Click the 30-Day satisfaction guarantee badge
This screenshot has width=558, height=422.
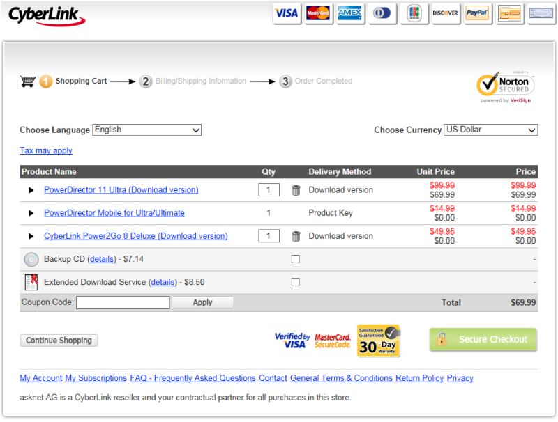pos(378,341)
